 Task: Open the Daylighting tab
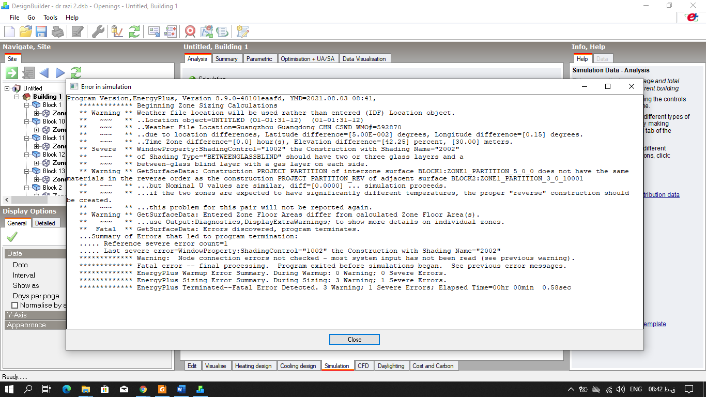[x=391, y=366]
